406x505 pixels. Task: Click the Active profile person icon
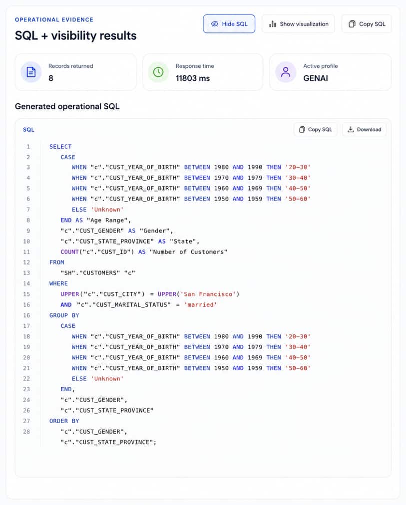click(x=286, y=72)
